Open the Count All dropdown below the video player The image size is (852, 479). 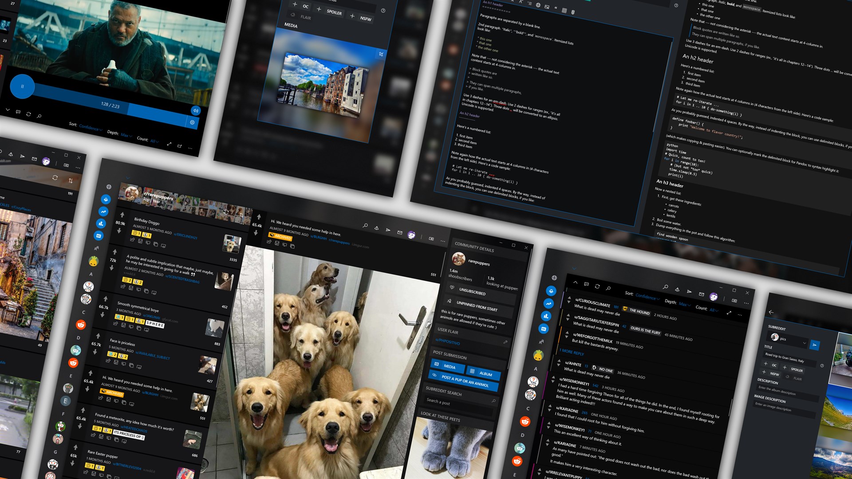tap(154, 141)
